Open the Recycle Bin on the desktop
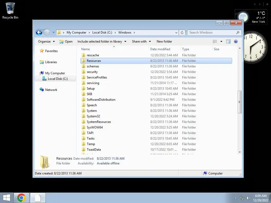 [x=10, y=11]
